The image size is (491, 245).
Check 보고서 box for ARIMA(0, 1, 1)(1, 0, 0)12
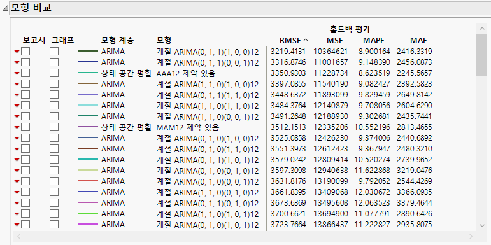point(25,52)
